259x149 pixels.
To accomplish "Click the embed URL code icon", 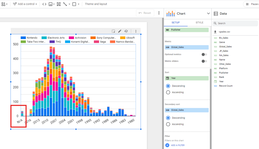I will coord(44,4).
